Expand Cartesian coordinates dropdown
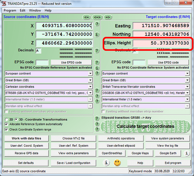 (x=90, y=87)
